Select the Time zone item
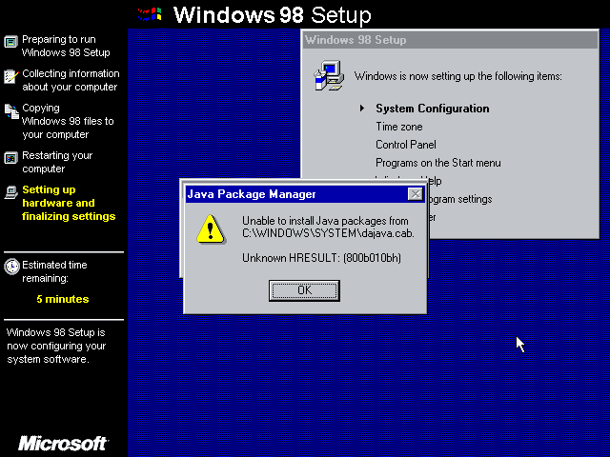 (x=398, y=127)
